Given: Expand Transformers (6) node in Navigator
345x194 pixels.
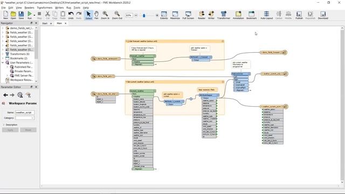Looking at the screenshot, I should (3, 54).
